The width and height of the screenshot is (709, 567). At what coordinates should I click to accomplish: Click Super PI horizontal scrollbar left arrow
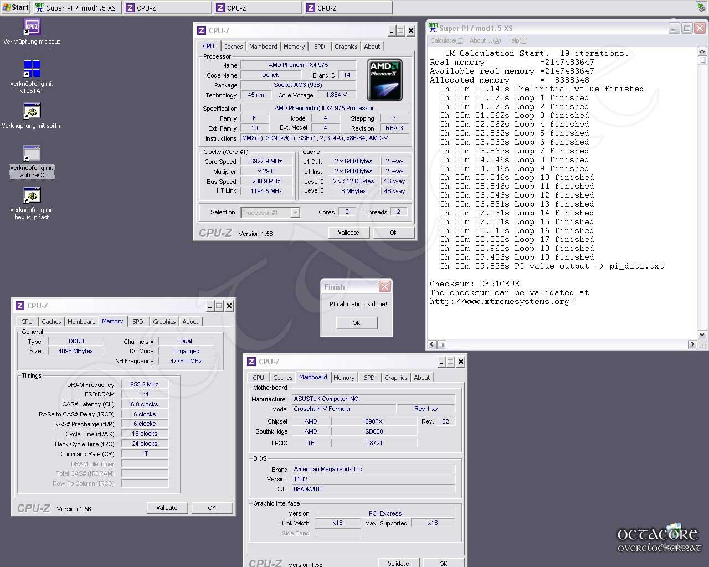coord(432,344)
